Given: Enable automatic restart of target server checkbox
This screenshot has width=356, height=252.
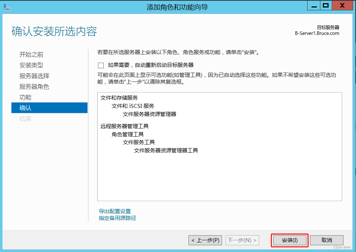Looking at the screenshot, I should [101, 65].
